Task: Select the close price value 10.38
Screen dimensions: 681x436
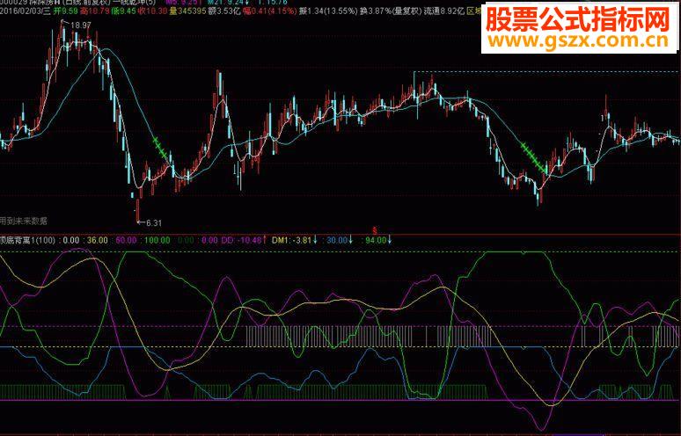Action: point(157,11)
